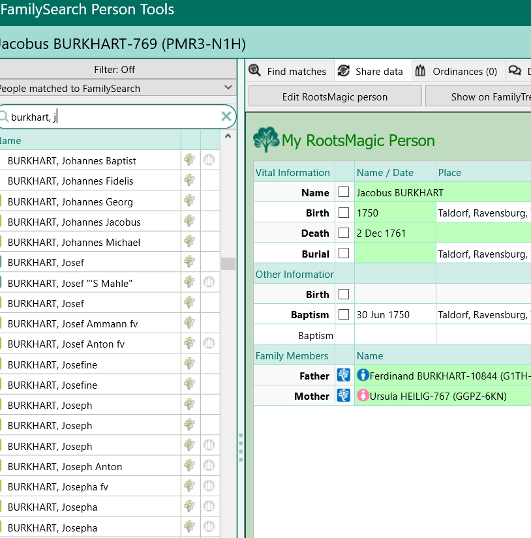The height and width of the screenshot is (538, 531).
Task: Click the magnifier icon in the search box
Action: 4,117
